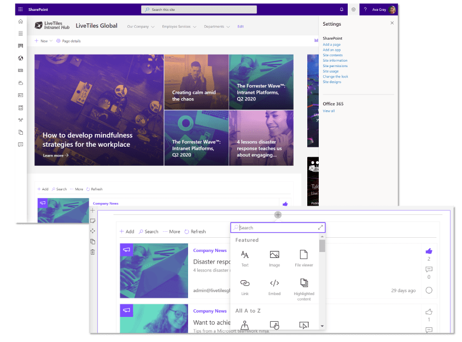Expand the Employee Services menu
The image size is (462, 342).
click(x=179, y=27)
